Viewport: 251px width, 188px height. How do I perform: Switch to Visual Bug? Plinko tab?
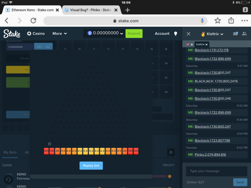(x=91, y=10)
